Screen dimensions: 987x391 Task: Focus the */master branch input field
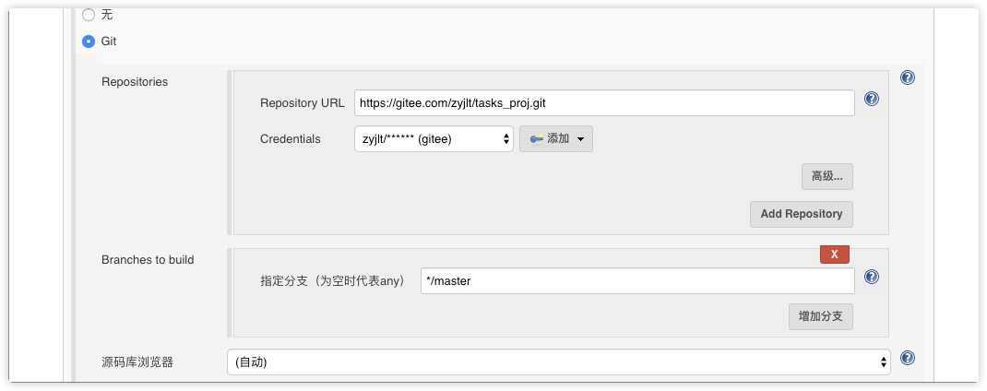(x=637, y=281)
